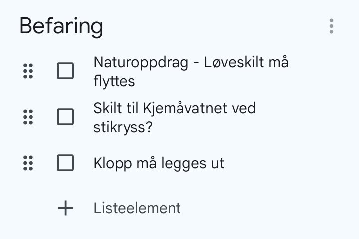Click the word 'stikryss?' in second item
This screenshot has height=239, width=359.
tap(123, 127)
